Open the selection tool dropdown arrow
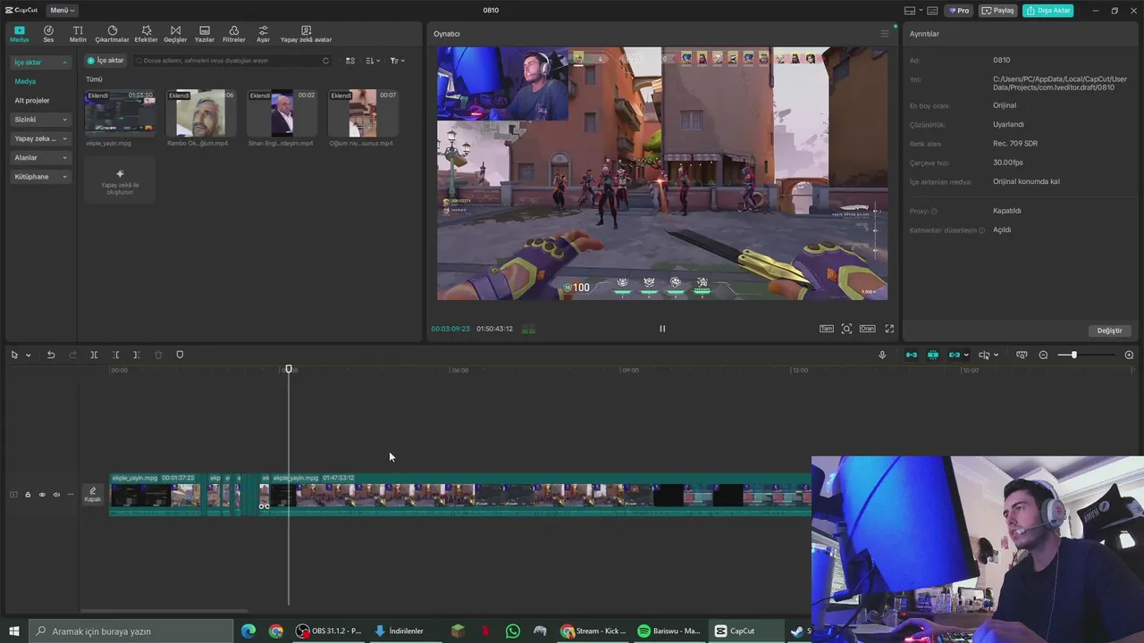 [x=29, y=355]
